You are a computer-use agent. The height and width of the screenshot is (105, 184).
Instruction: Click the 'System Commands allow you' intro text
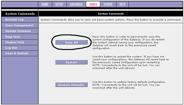[x=111, y=20]
